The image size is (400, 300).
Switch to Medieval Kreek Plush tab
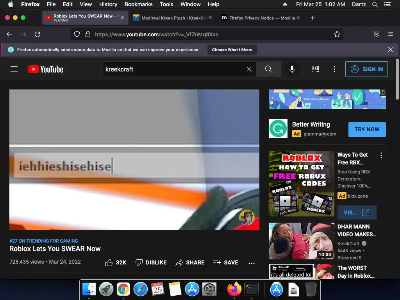tap(172, 18)
